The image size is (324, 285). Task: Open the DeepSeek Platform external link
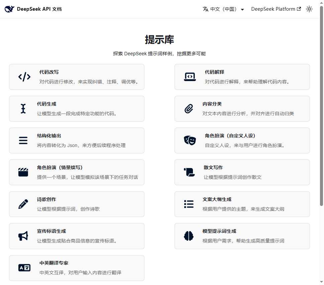click(x=276, y=9)
